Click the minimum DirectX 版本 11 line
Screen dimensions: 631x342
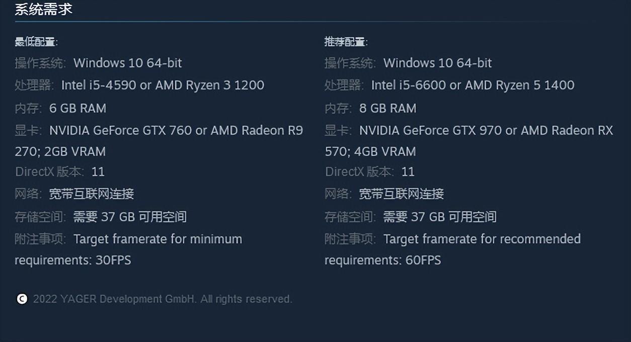(x=60, y=172)
